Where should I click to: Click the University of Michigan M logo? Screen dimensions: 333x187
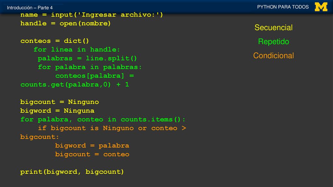click(321, 7)
